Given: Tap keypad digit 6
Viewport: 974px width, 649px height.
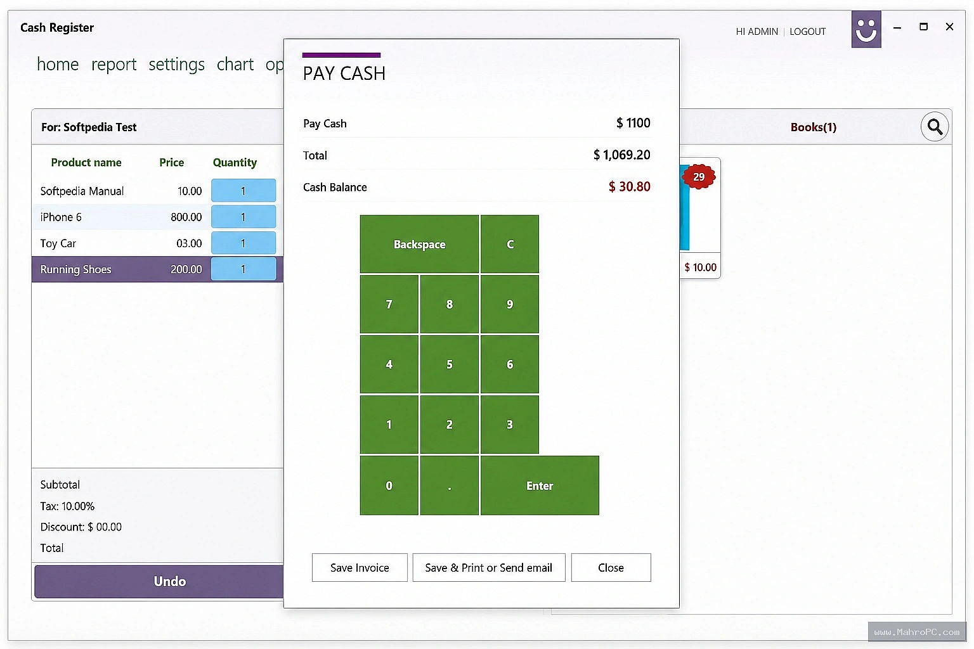Looking at the screenshot, I should [510, 364].
